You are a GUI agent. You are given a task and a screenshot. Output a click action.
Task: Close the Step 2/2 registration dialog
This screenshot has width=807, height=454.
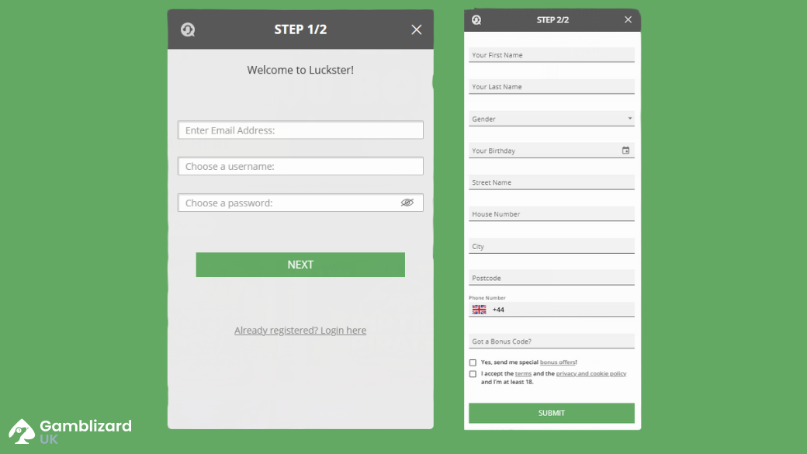tap(628, 19)
